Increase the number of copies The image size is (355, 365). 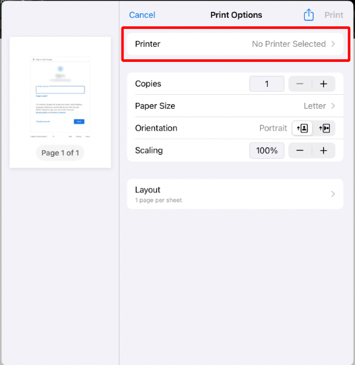(x=323, y=84)
